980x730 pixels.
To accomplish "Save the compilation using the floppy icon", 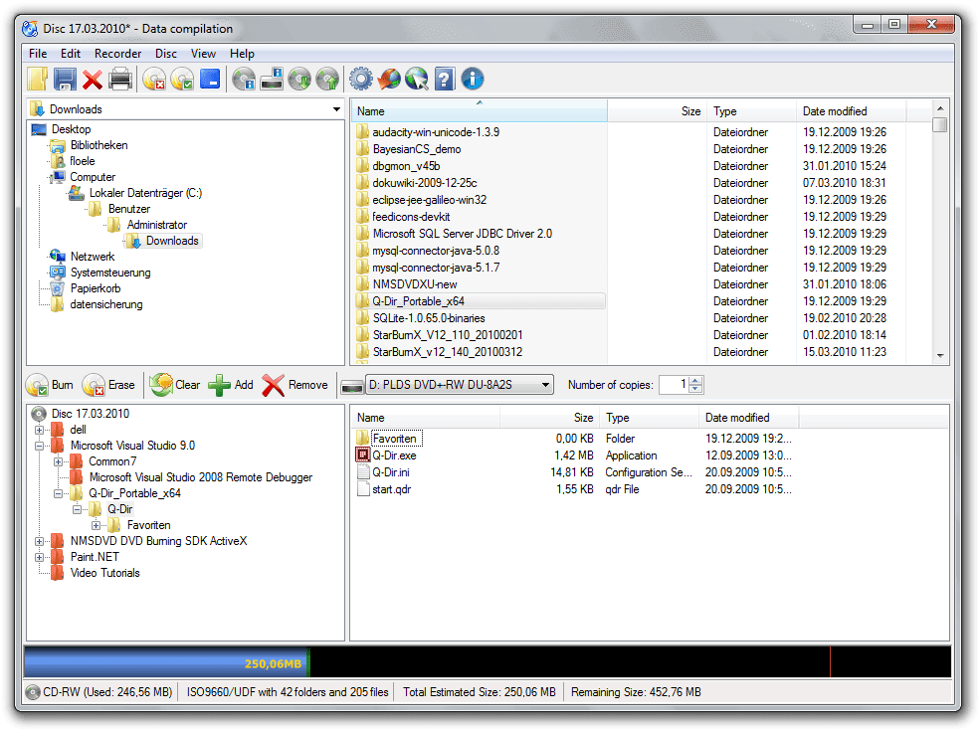I will (65, 80).
